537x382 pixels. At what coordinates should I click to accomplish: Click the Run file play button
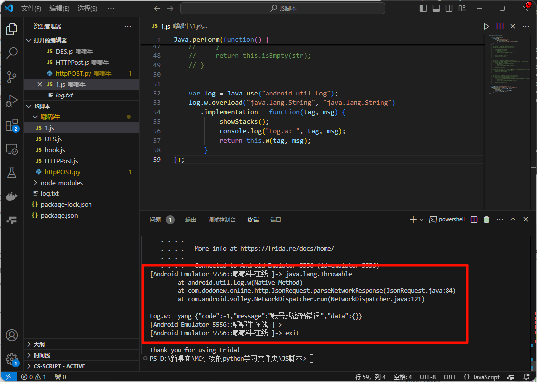tap(487, 26)
